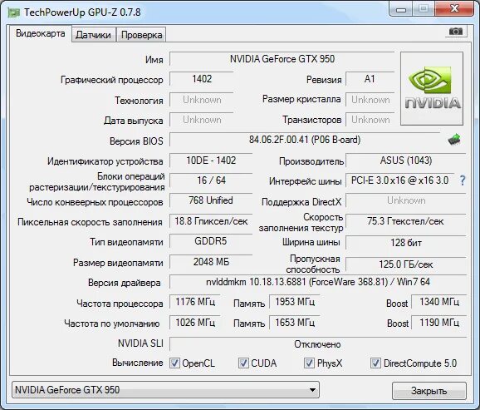Click the 768 Unified shaders value
480x410 pixels.
211,200
